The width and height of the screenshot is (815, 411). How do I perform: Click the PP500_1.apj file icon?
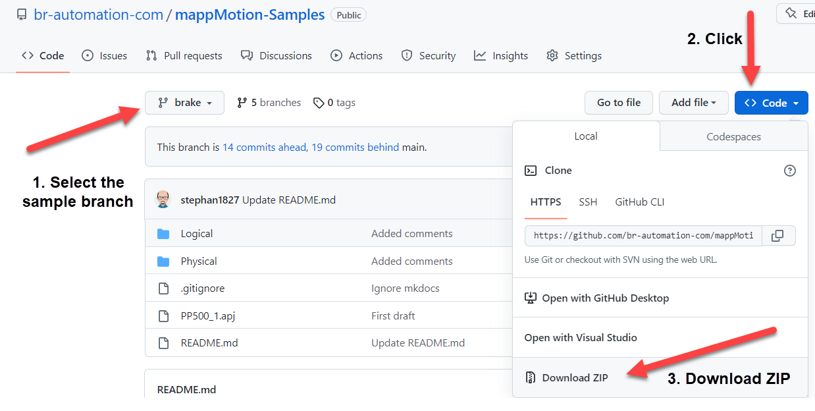pyautogui.click(x=164, y=316)
